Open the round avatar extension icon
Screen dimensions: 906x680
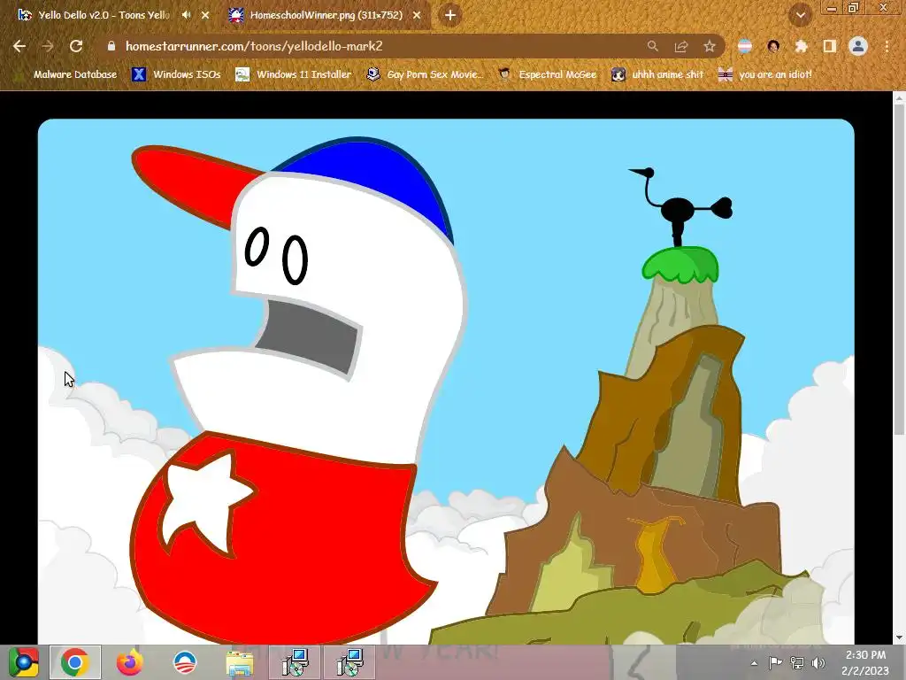(x=773, y=46)
